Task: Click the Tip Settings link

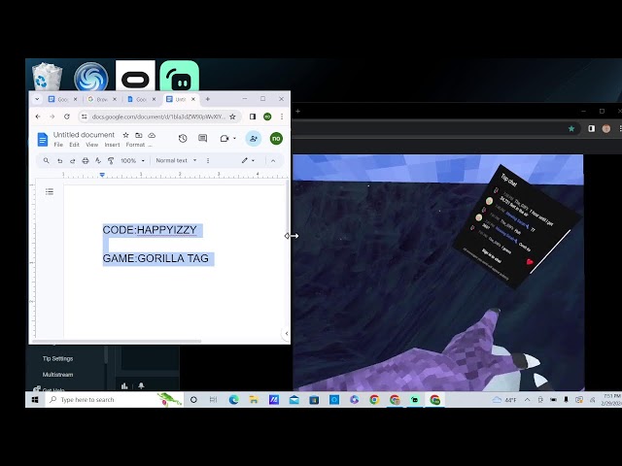Action: click(x=57, y=358)
